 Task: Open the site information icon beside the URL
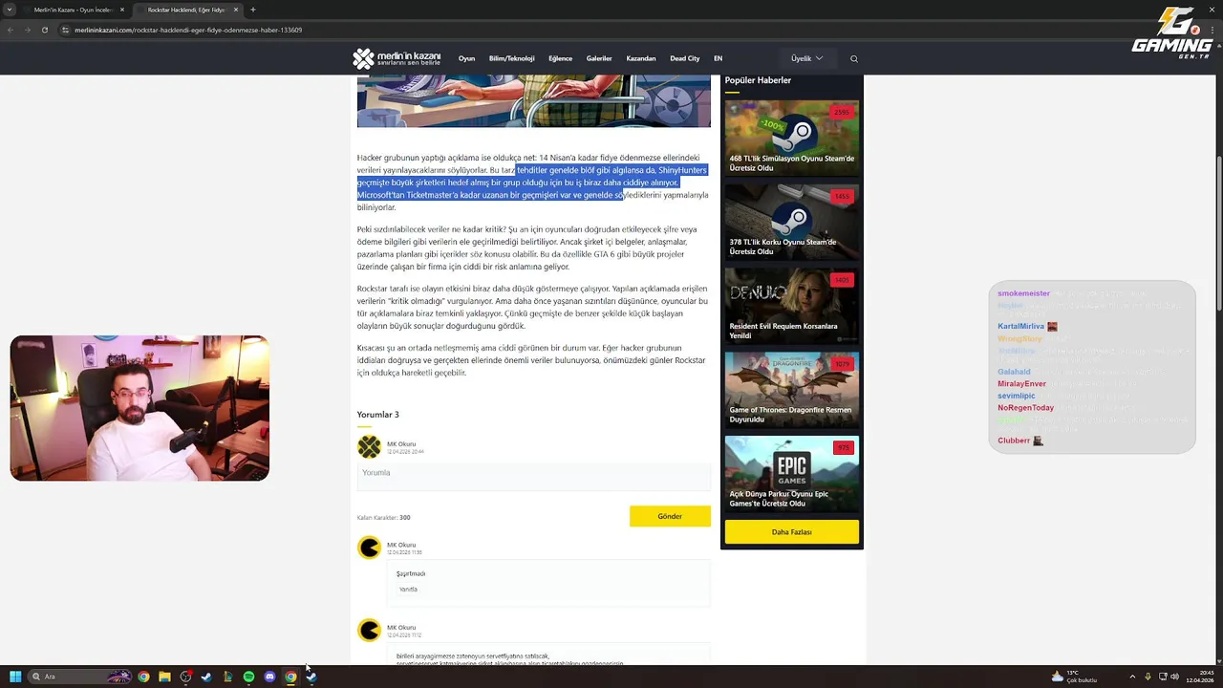point(66,30)
